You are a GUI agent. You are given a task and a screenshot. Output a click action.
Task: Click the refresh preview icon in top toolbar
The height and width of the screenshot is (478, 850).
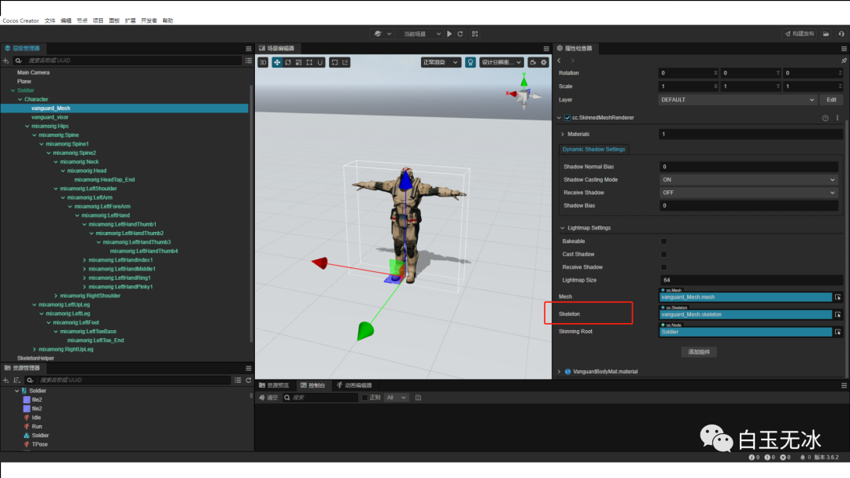click(460, 34)
